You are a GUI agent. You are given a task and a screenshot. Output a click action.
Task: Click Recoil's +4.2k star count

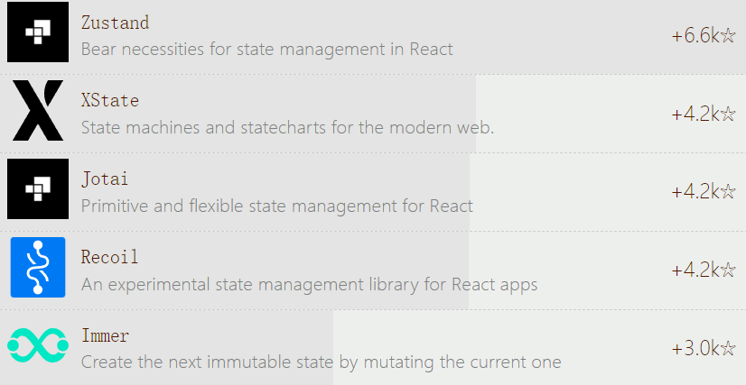click(x=704, y=270)
